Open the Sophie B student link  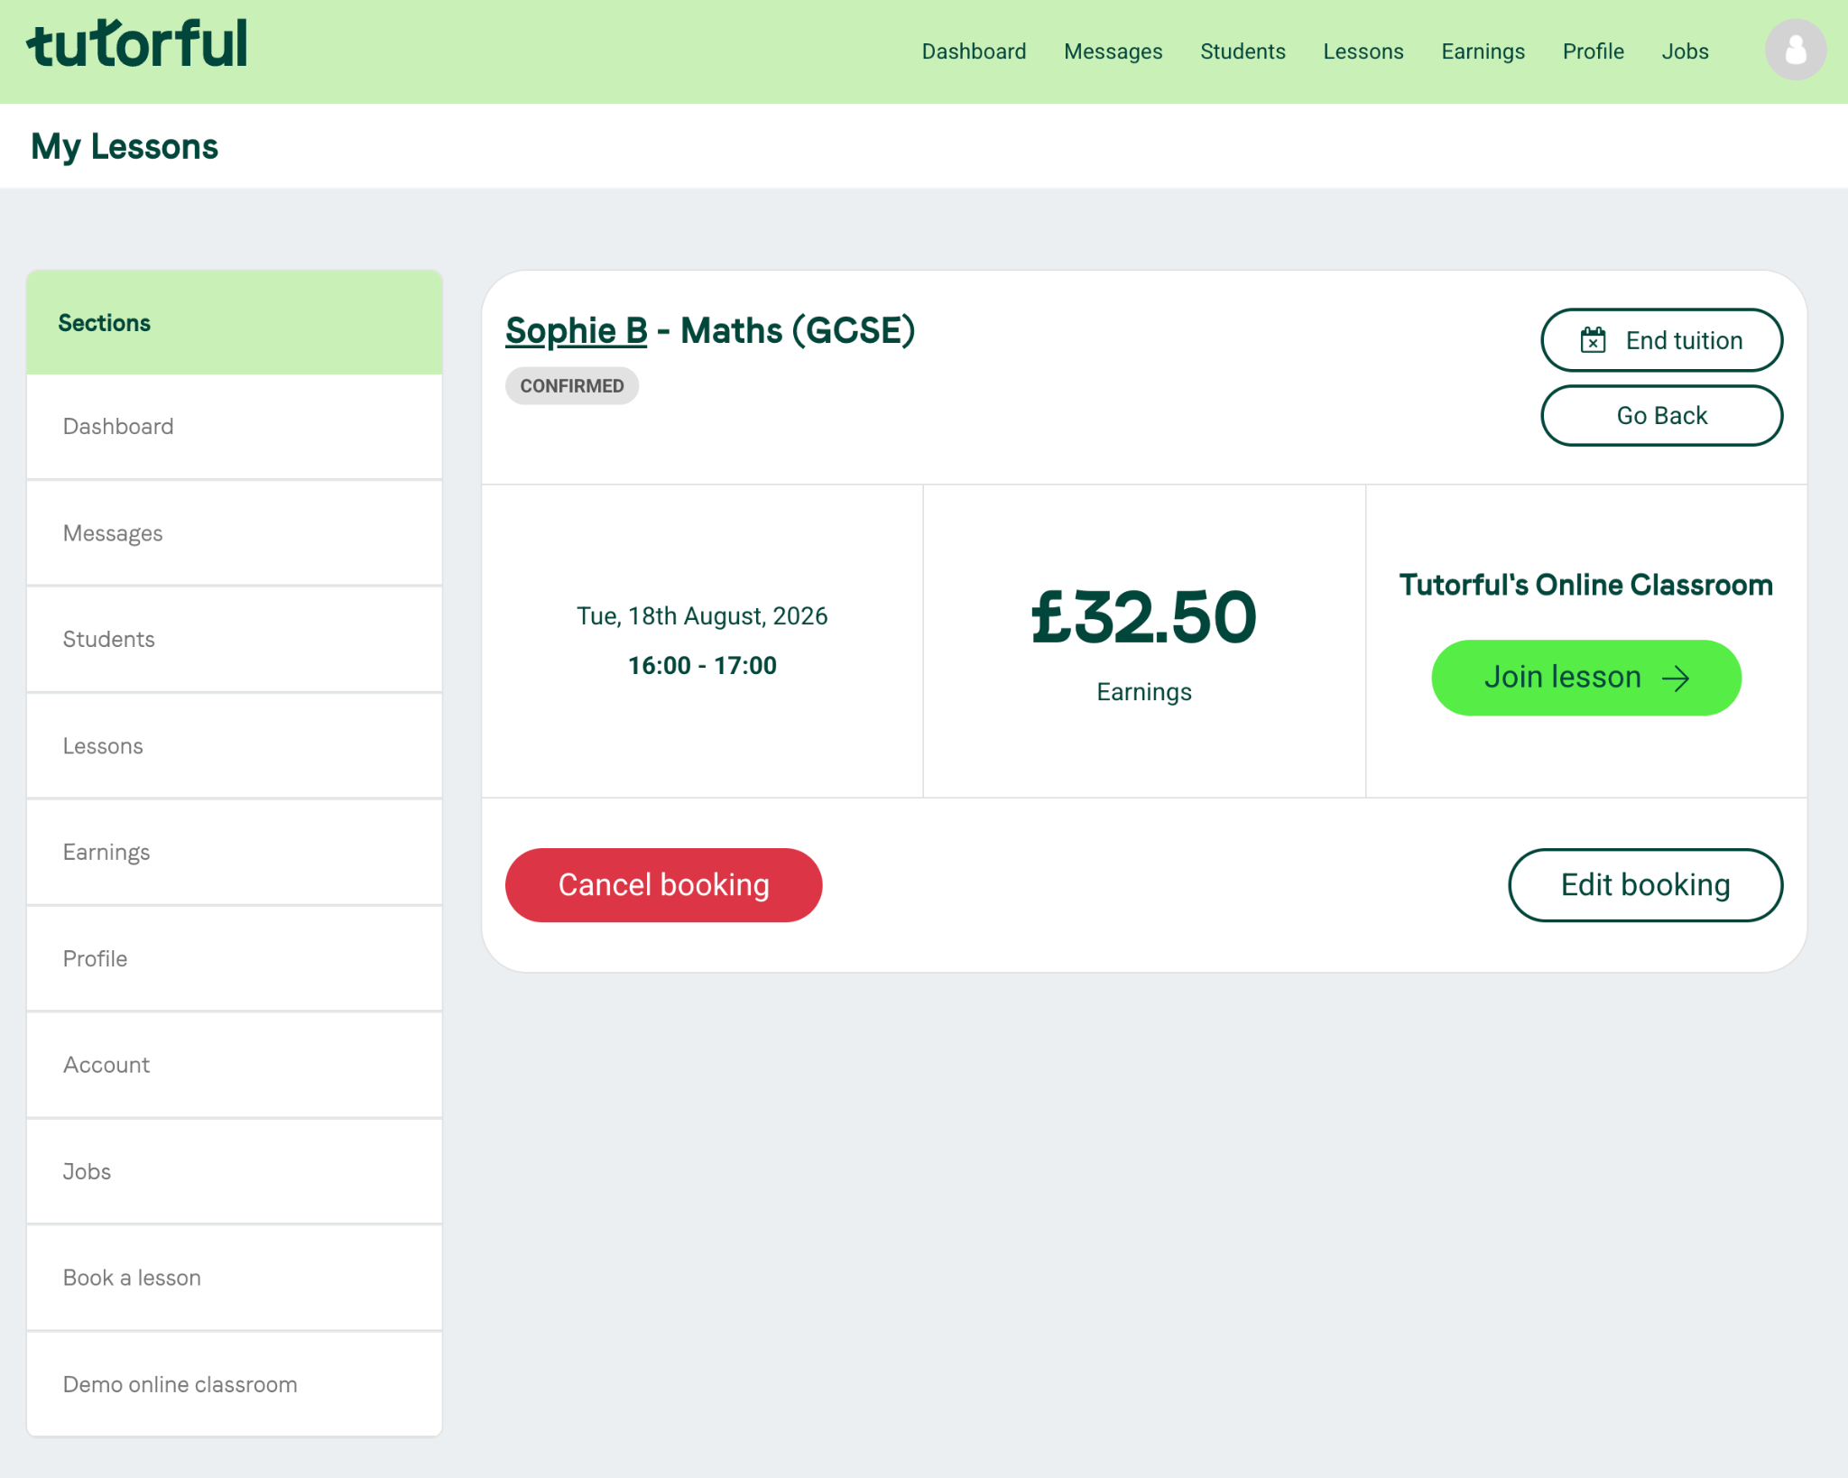click(x=576, y=330)
